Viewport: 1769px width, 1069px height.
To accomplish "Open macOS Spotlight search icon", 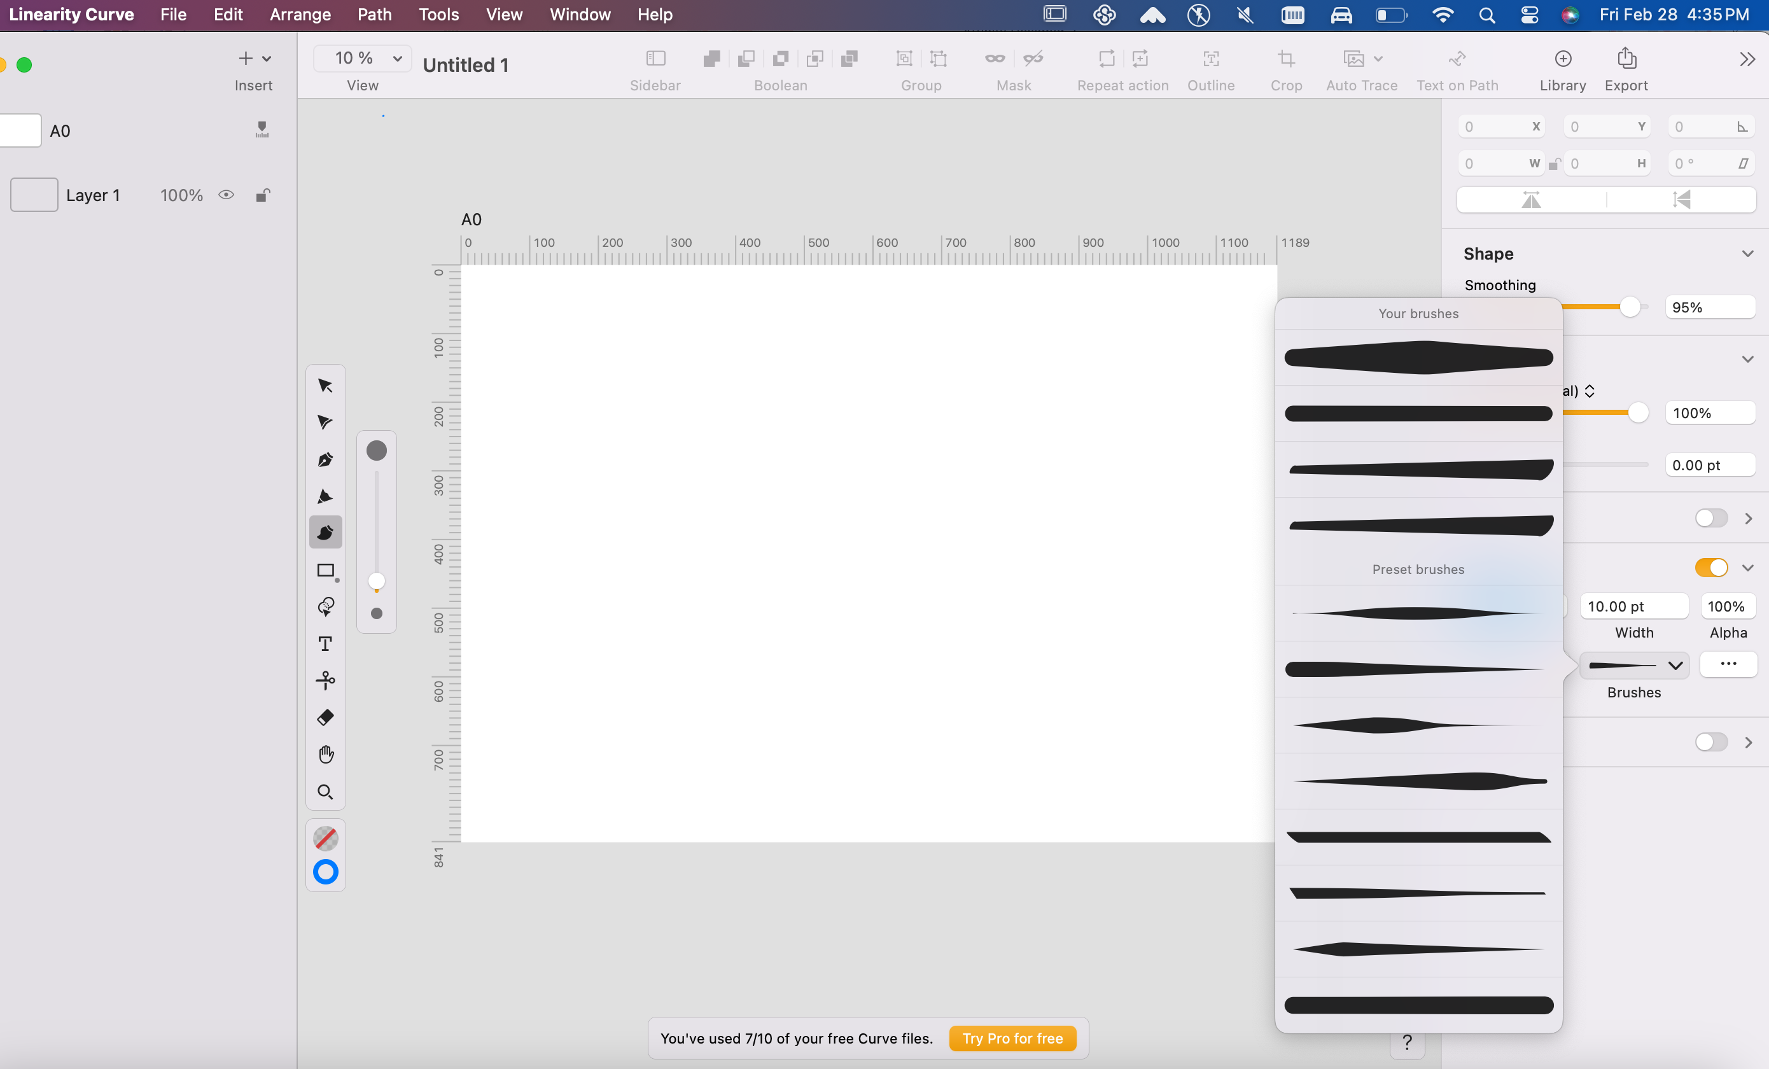I will (1486, 15).
